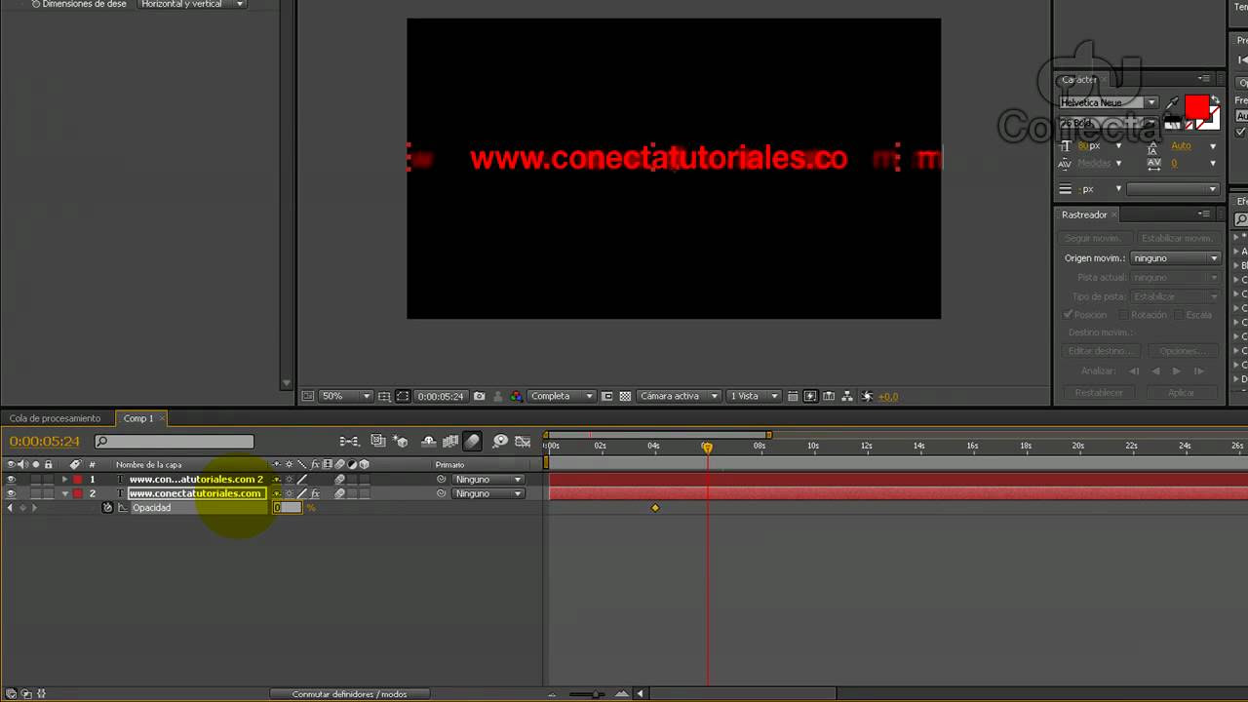Toggle collapse transformations on layer 1

point(290,480)
